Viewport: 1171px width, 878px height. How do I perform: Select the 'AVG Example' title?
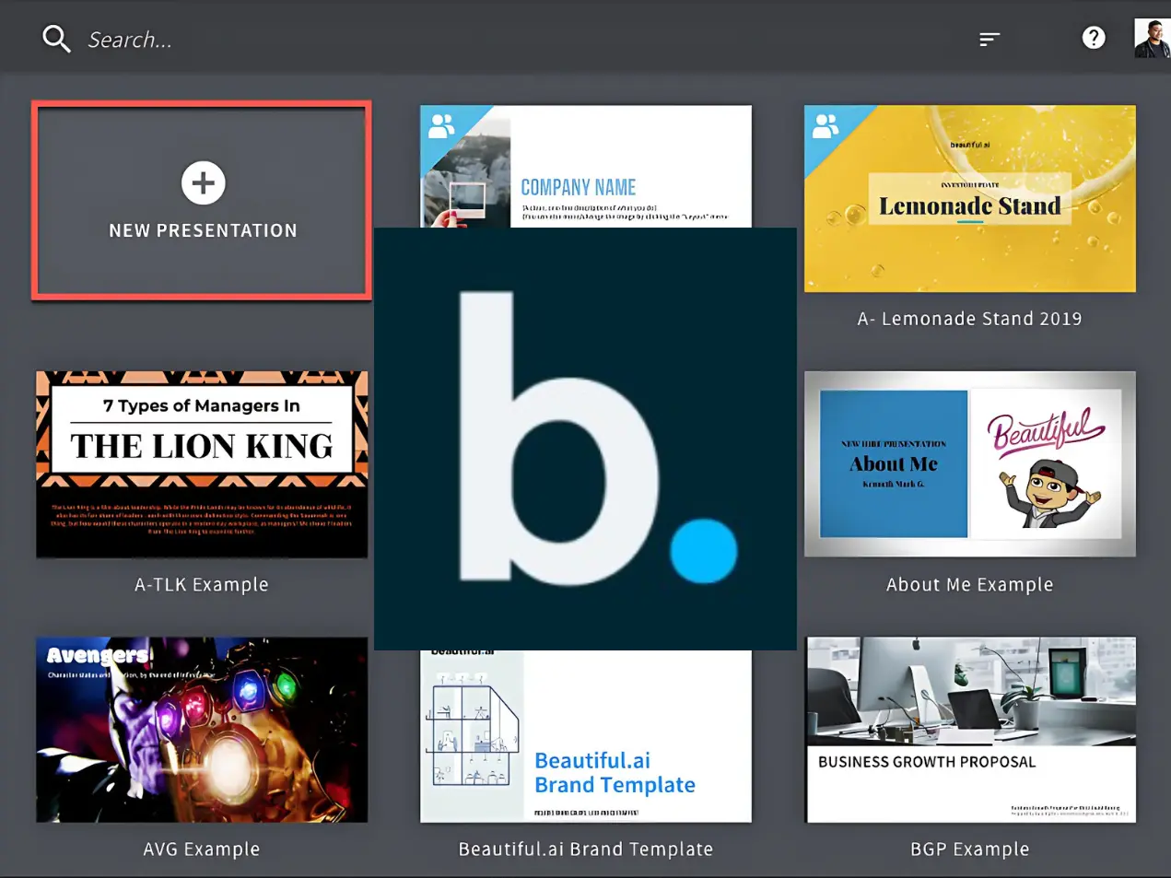coord(202,849)
